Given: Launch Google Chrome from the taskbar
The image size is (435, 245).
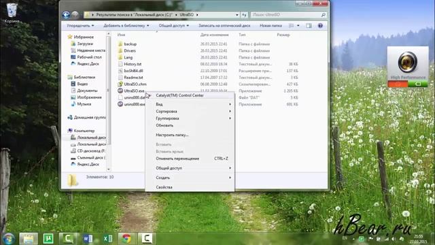Looking at the screenshot, I should coord(126,239).
